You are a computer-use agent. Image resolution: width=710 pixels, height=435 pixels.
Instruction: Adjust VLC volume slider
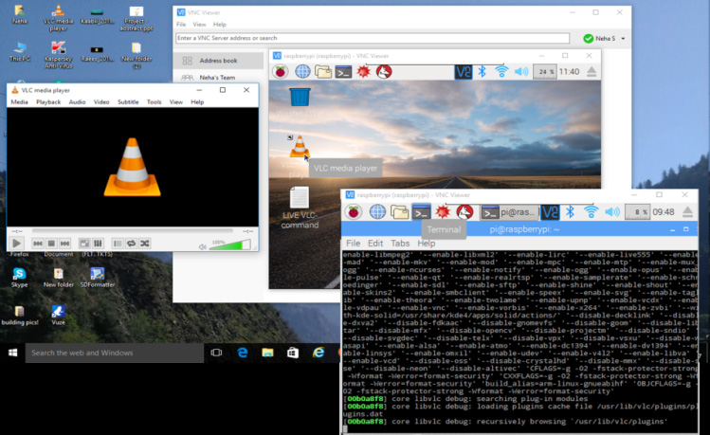229,245
